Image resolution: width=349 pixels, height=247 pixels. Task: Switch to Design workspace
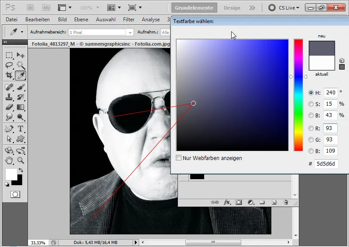click(232, 8)
